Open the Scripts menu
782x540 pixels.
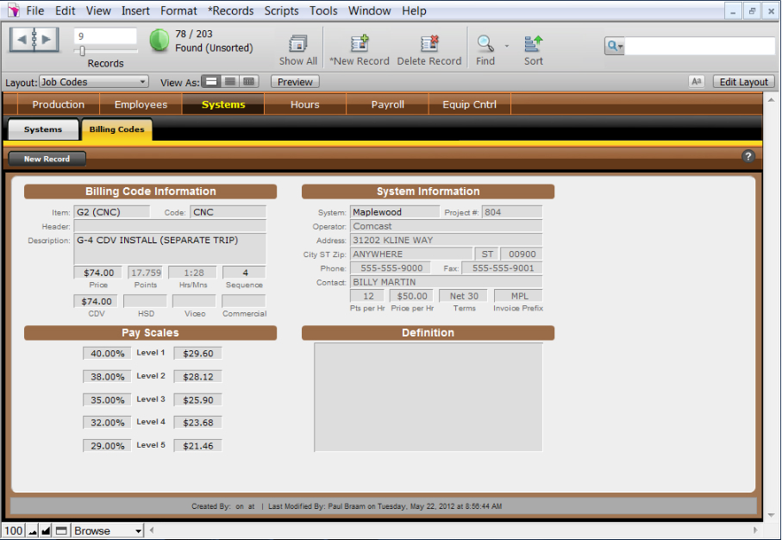[281, 11]
